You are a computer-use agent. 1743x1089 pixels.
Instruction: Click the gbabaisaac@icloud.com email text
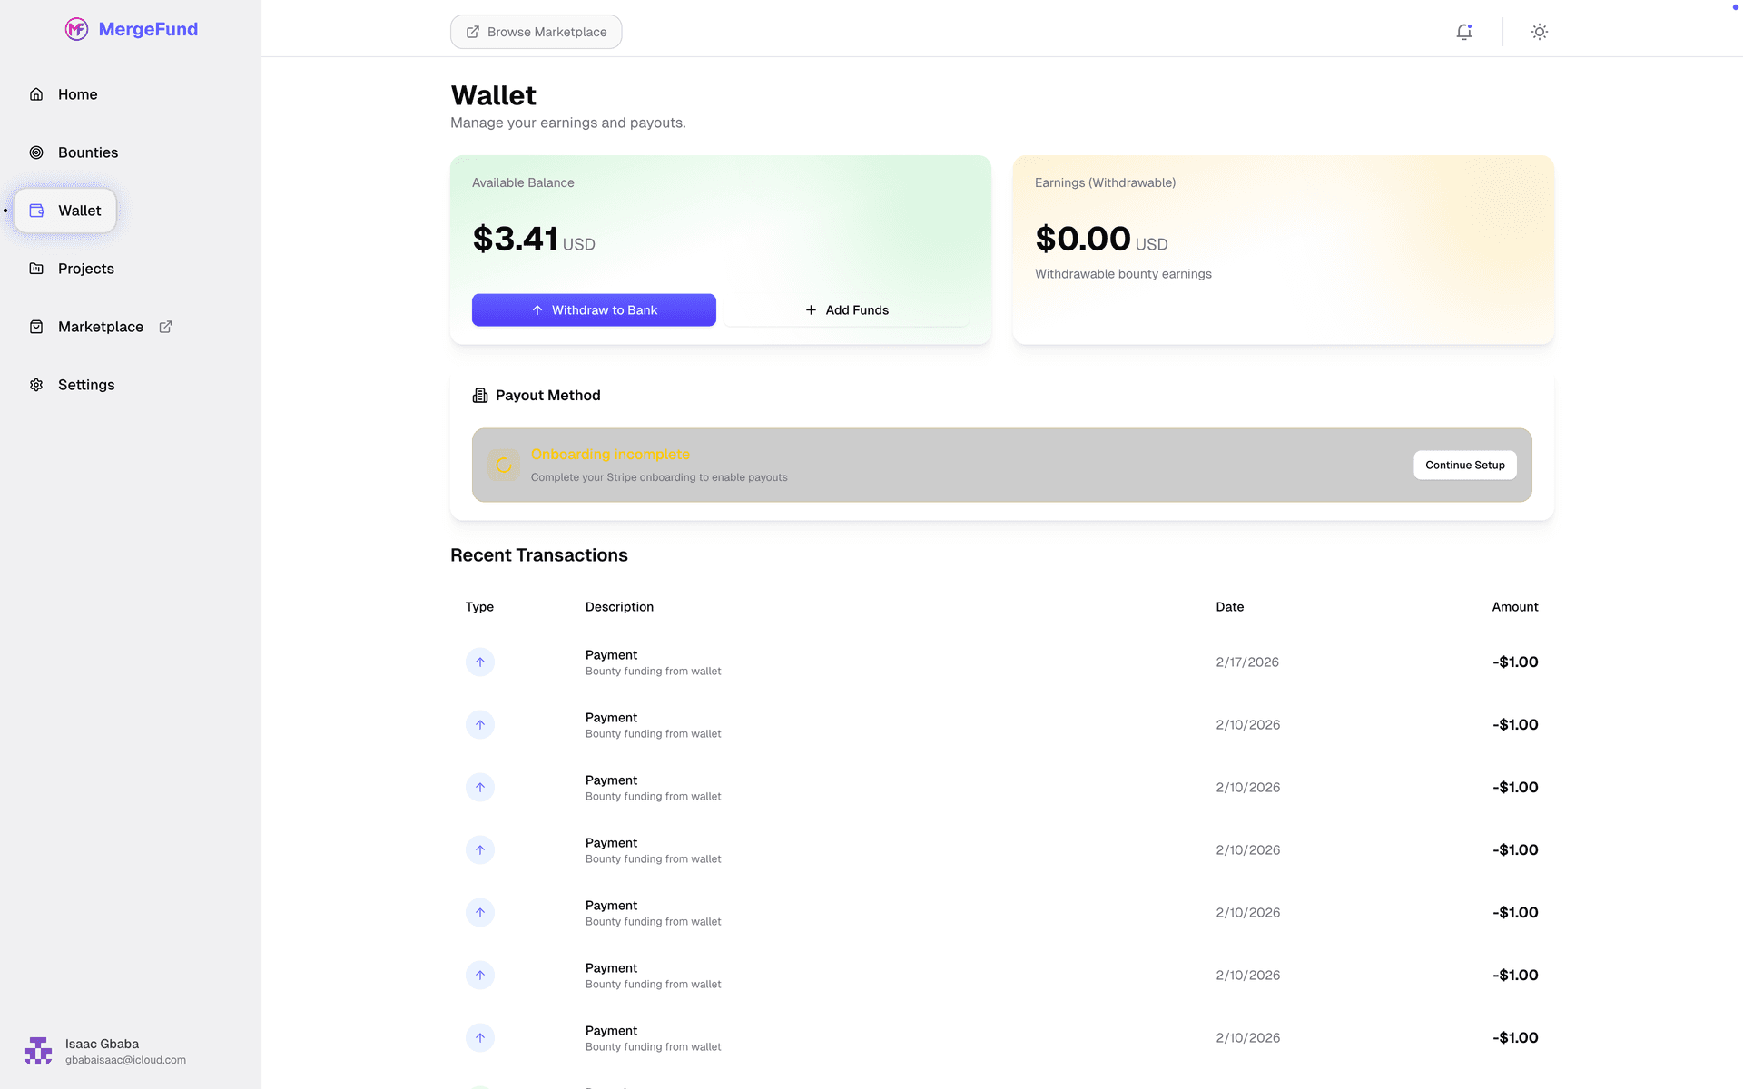coord(125,1059)
